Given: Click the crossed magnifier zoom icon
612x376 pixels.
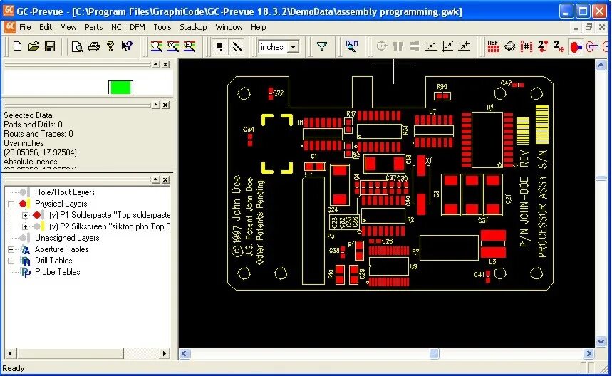Looking at the screenshot, I should click(x=173, y=46).
